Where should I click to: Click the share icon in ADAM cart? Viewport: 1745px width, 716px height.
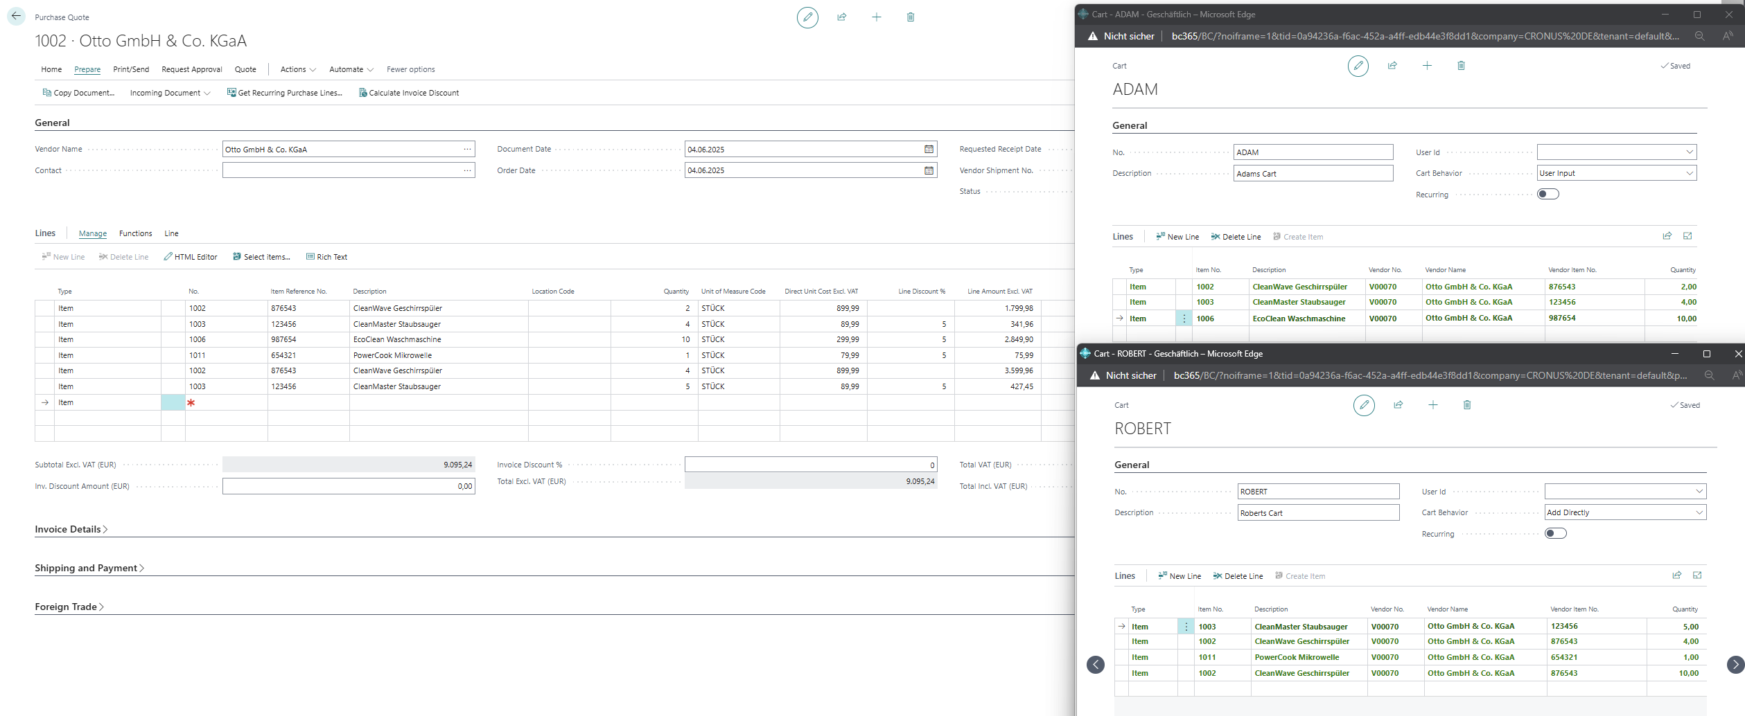coord(1392,66)
